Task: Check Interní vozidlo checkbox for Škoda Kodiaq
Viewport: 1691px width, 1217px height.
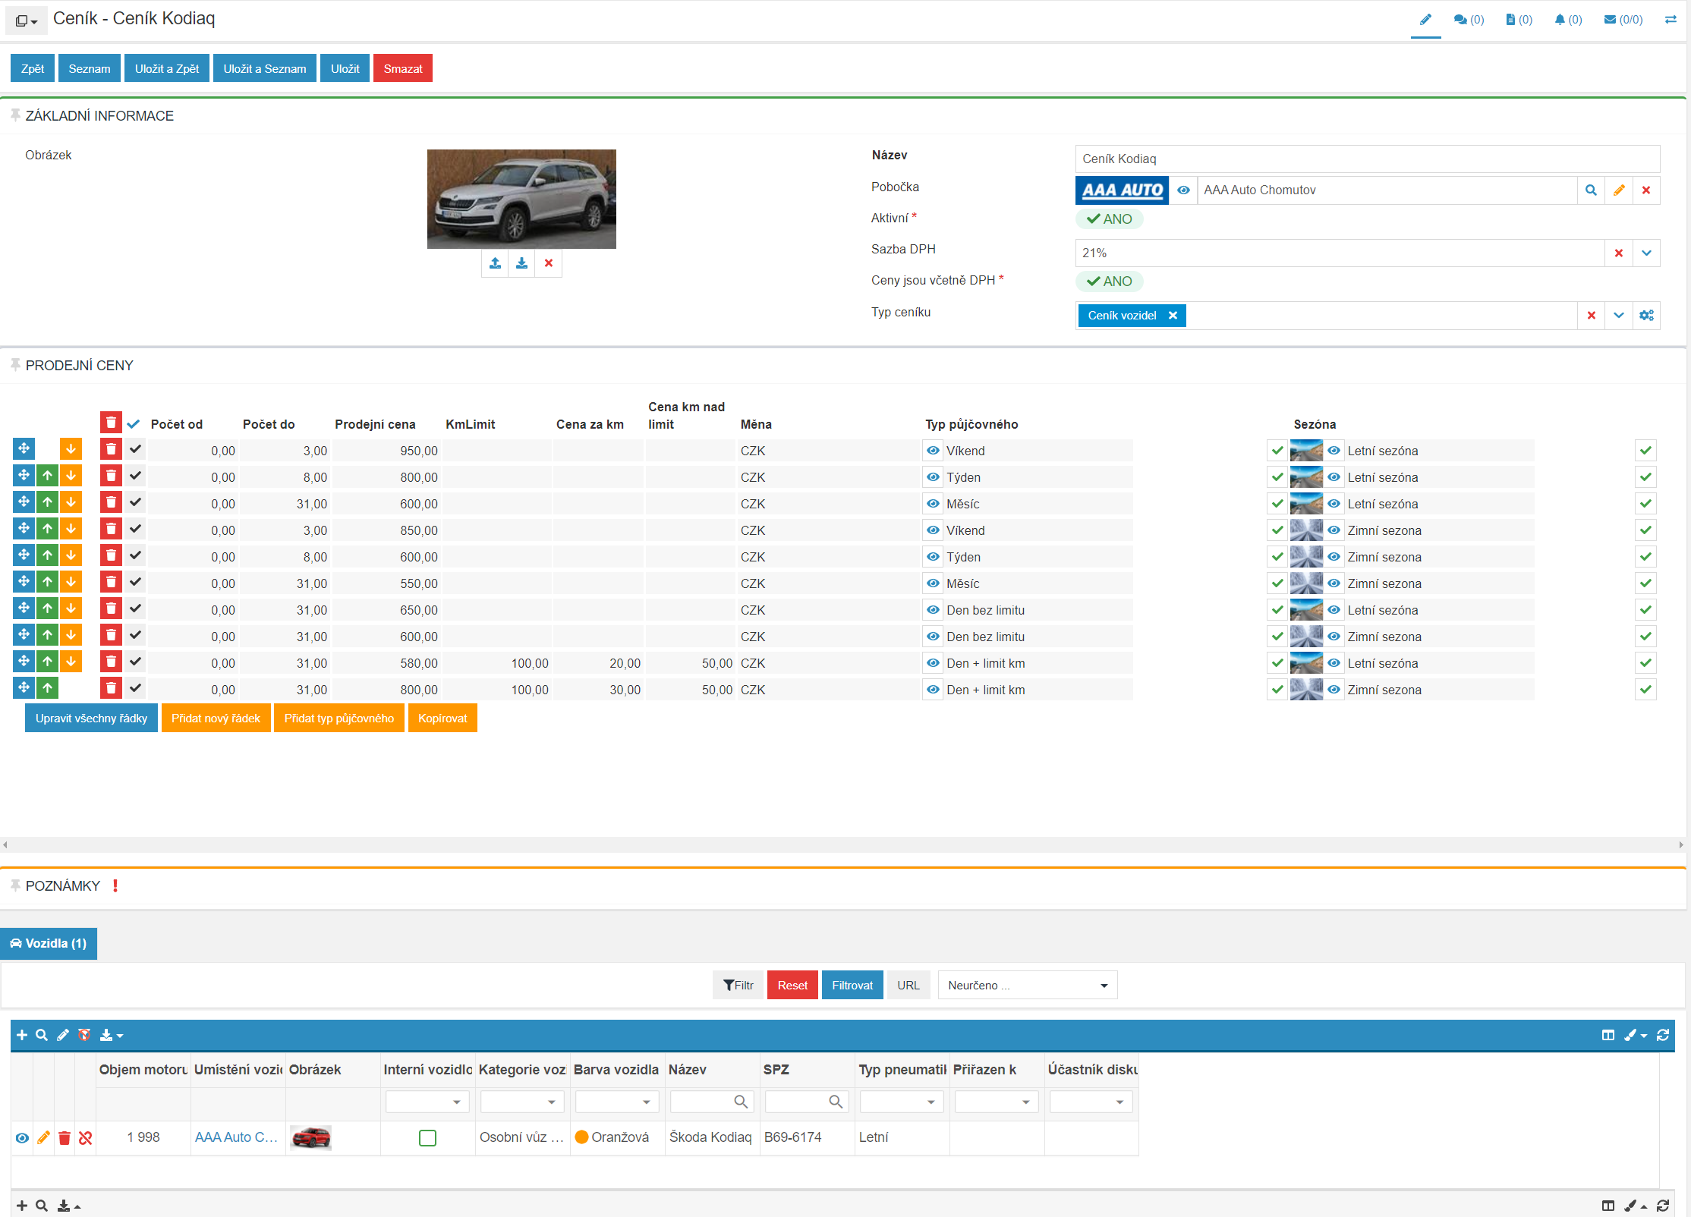Action: 427,1137
